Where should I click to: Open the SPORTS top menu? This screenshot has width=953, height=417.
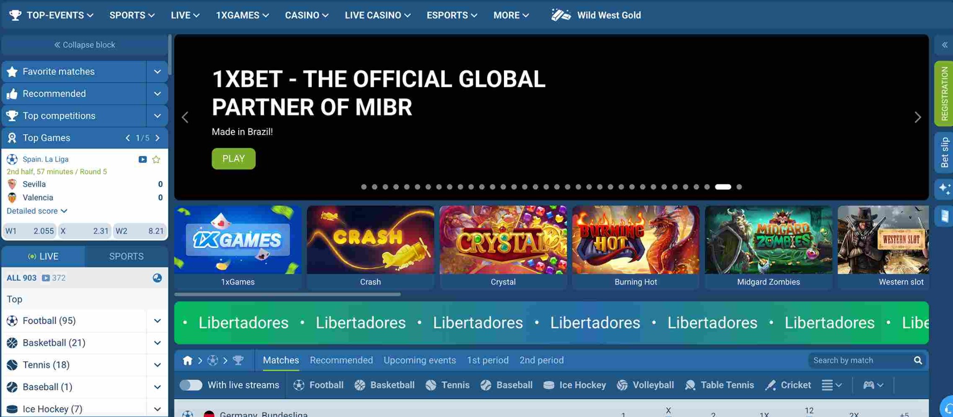132,15
